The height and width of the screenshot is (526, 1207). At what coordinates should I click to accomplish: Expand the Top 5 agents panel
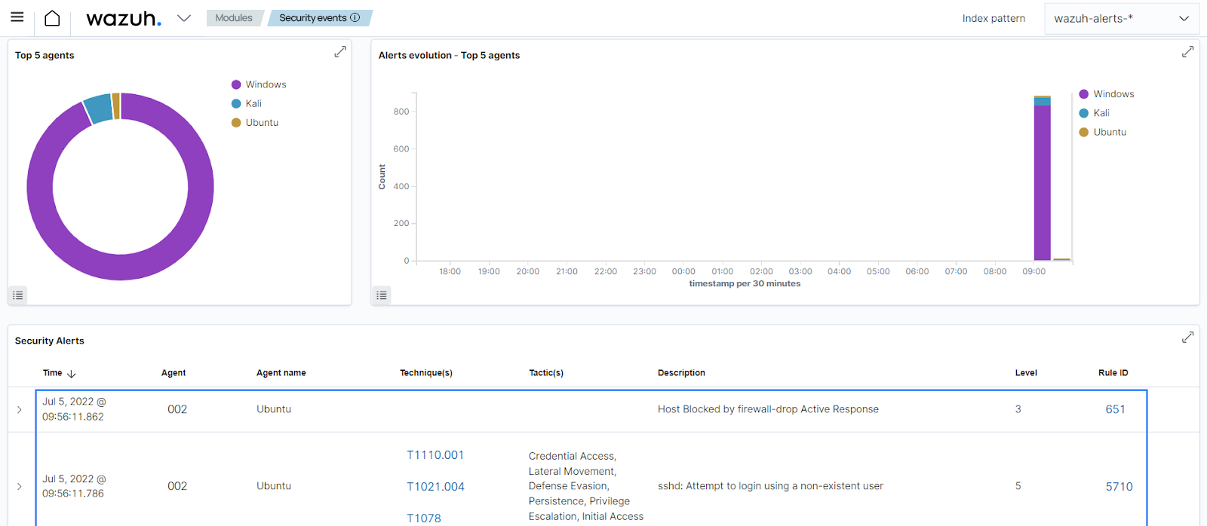pos(340,51)
